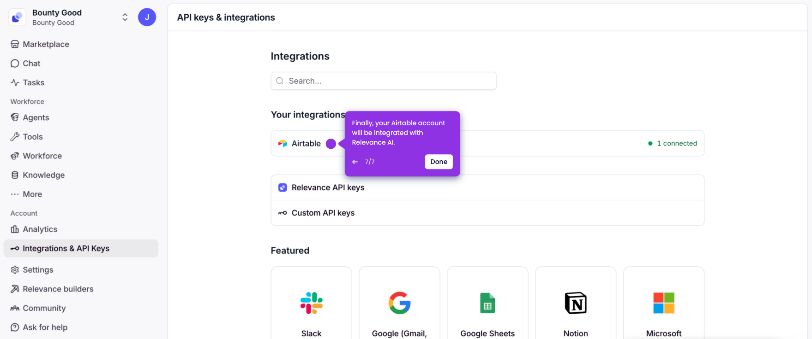This screenshot has width=812, height=339.
Task: Click the Relevance API keys icon
Action: pyautogui.click(x=283, y=187)
